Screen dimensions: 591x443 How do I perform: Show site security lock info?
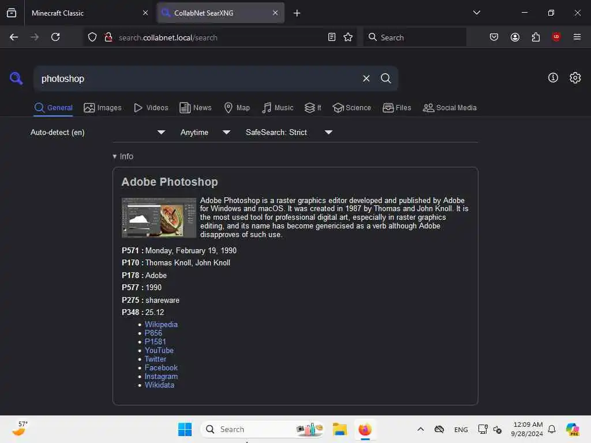[109, 37]
